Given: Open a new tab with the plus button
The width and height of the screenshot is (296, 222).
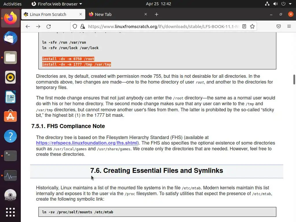Looking at the screenshot, I should coord(156,14).
